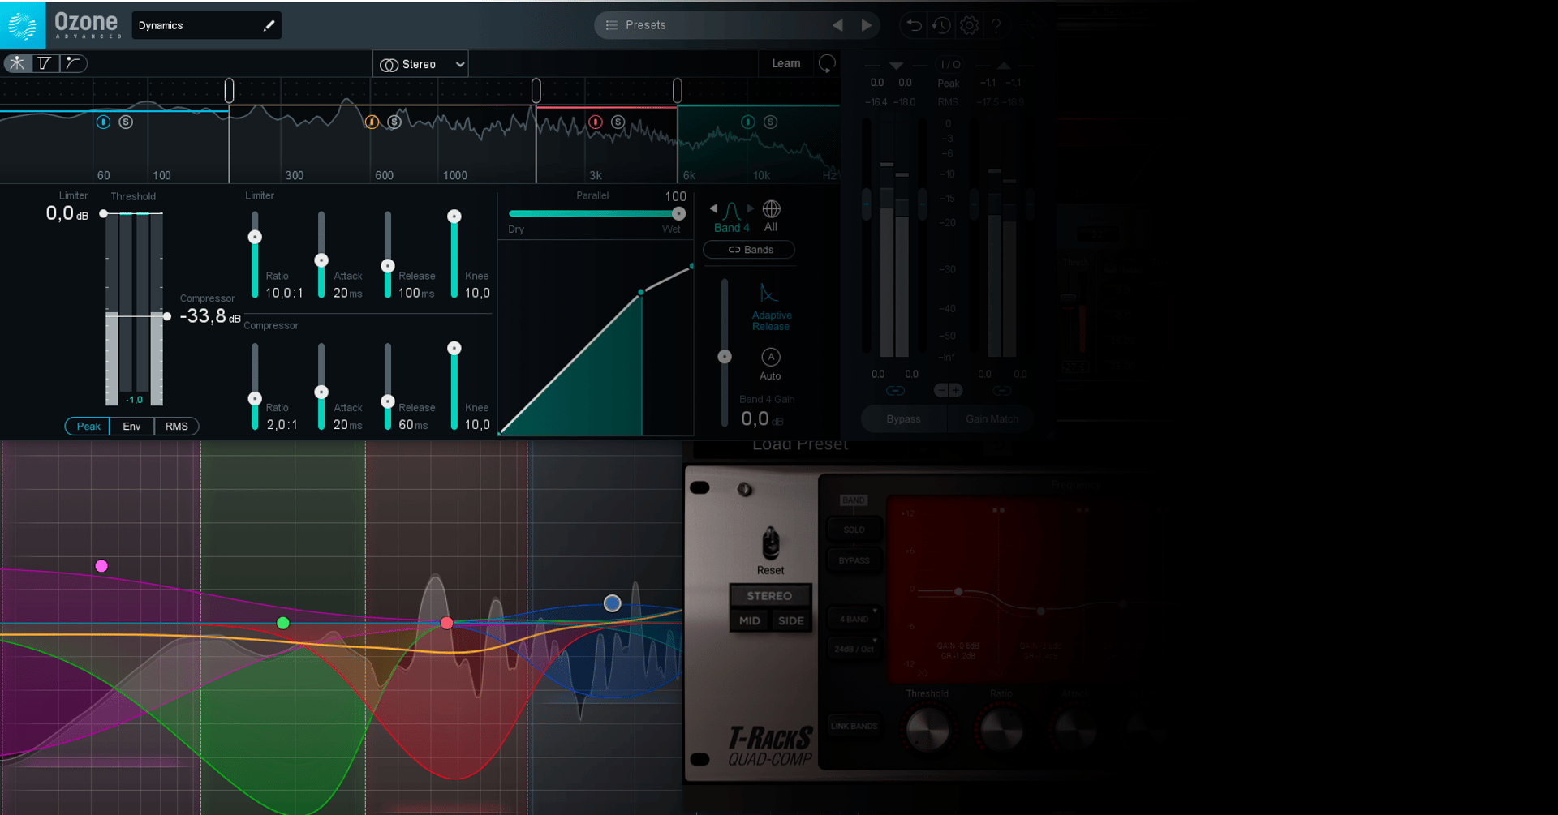Viewport: 1558px width, 815px height.
Task: Click the Learn button
Action: [x=785, y=63]
